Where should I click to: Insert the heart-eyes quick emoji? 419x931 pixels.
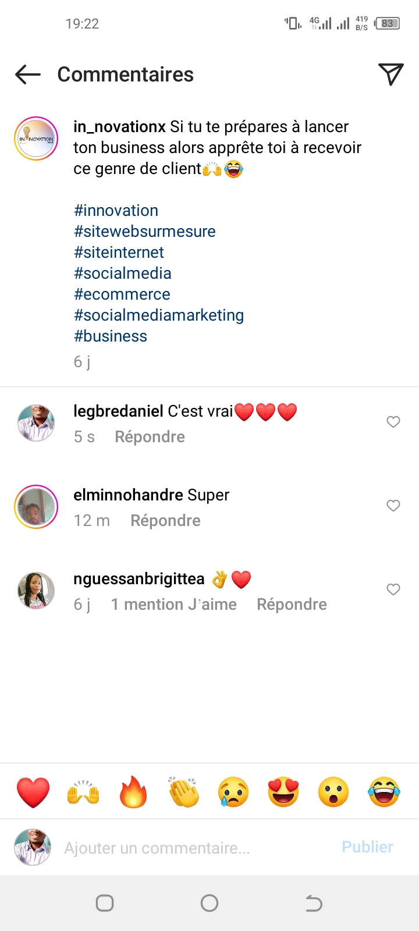283,792
